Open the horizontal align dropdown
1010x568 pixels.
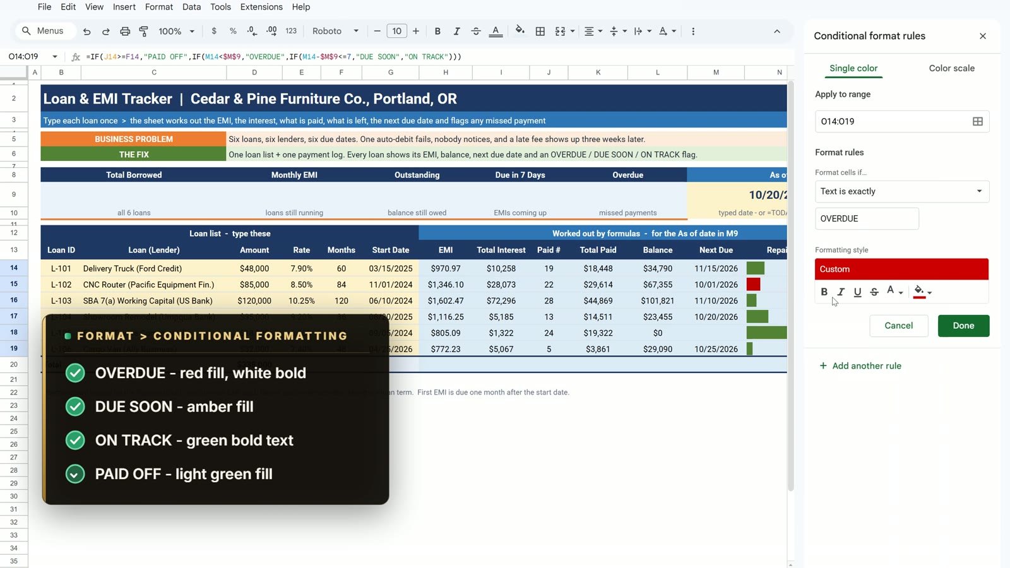593,31
